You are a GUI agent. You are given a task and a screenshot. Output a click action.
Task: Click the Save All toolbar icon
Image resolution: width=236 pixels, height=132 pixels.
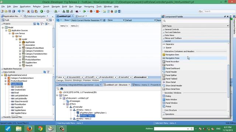14,11
